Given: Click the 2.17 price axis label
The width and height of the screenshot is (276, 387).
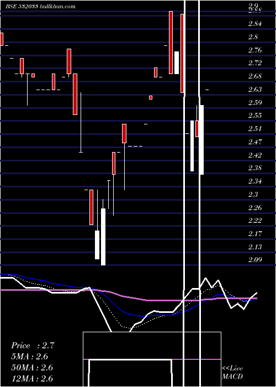Looking at the screenshot, I should 255,234.
